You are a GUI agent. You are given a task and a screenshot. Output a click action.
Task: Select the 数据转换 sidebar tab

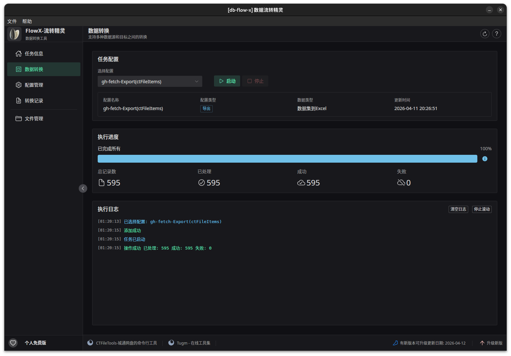pos(43,69)
